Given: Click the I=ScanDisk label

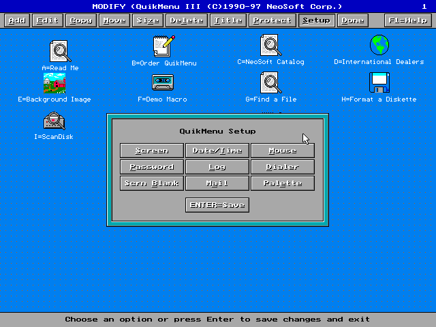Looking at the screenshot, I should tap(54, 137).
